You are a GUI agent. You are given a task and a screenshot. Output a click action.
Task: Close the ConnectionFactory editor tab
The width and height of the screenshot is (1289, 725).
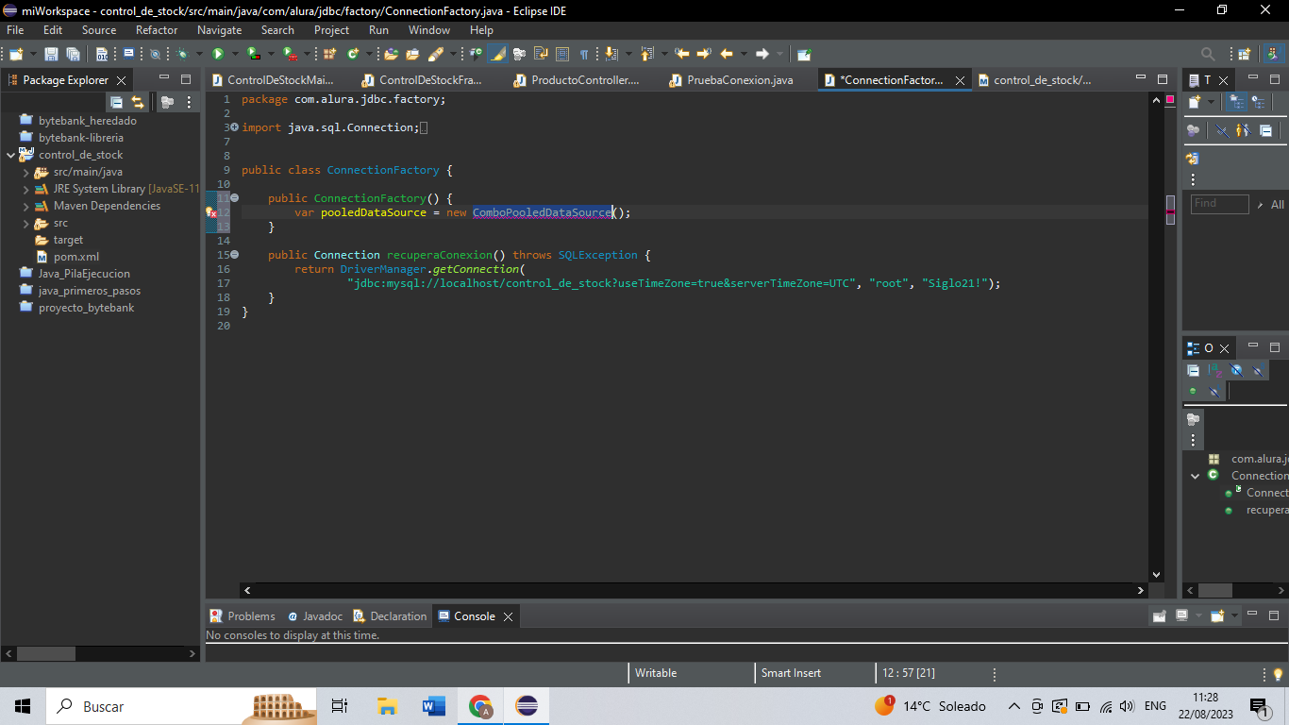tap(961, 81)
